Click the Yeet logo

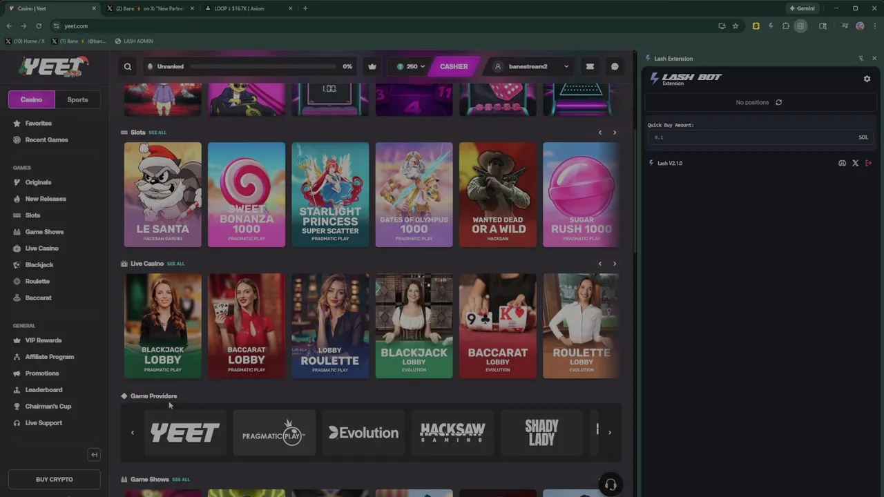[53, 66]
